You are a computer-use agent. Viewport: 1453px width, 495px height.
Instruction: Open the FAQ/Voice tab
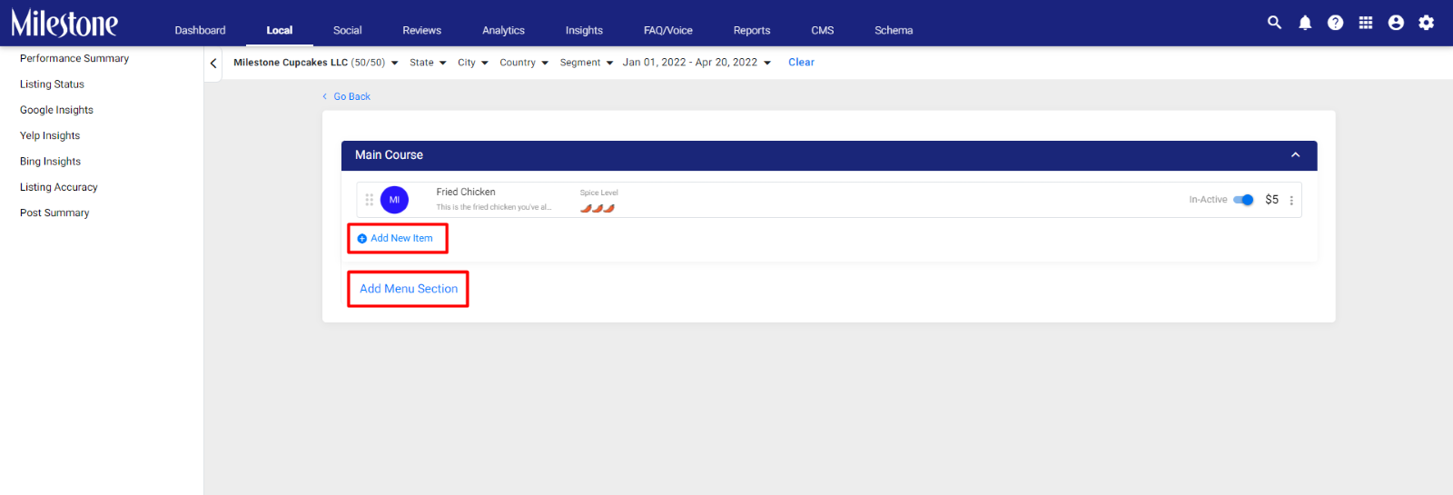668,30
